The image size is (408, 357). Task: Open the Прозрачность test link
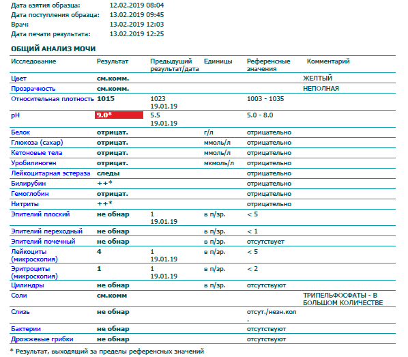[x=33, y=89]
